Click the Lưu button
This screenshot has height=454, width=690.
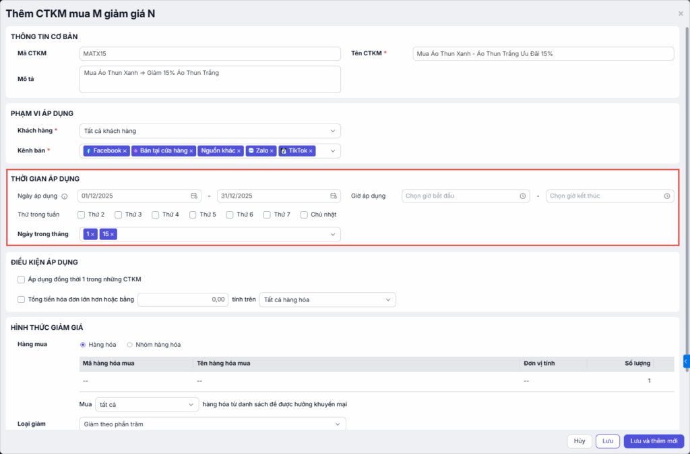tap(607, 441)
